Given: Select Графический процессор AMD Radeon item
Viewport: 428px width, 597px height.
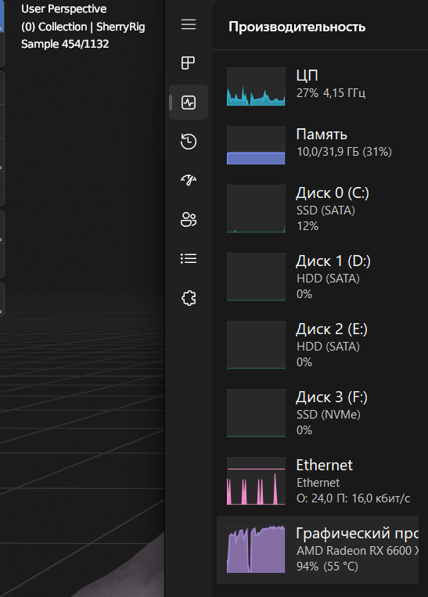Looking at the screenshot, I should point(318,549).
